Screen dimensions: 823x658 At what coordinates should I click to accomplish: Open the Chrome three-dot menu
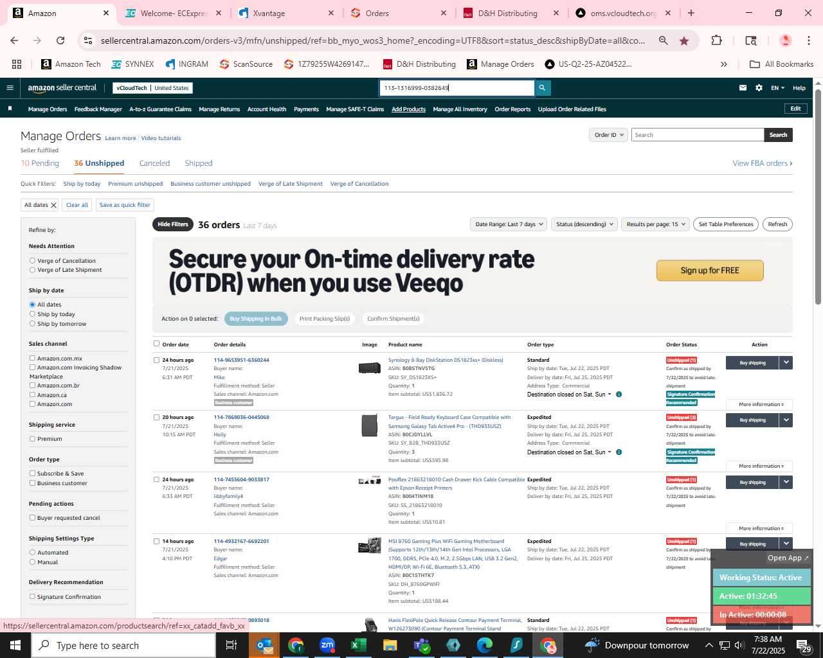point(808,40)
